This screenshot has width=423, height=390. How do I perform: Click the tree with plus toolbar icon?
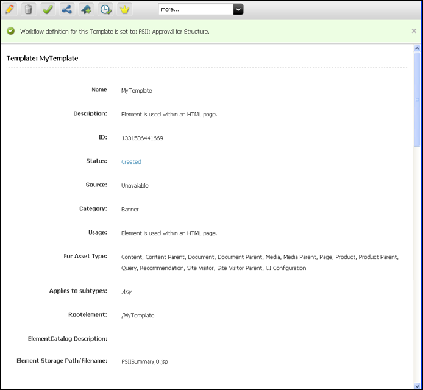pyautogui.click(x=86, y=9)
